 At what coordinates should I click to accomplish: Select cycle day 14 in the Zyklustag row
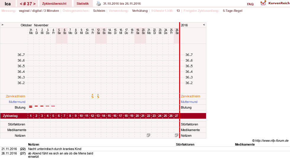pyautogui.click(x=103, y=116)
